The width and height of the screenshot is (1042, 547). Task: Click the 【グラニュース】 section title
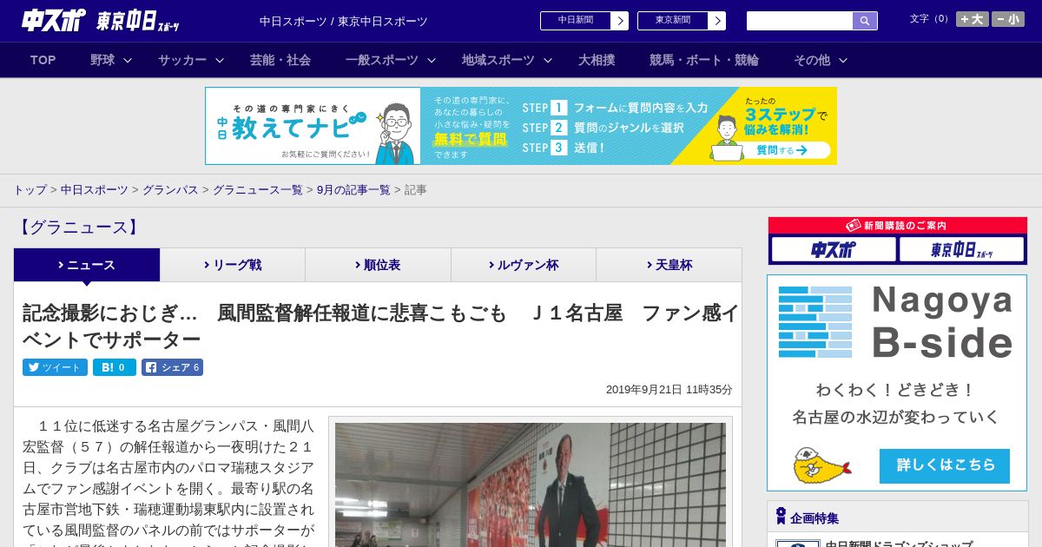(77, 227)
